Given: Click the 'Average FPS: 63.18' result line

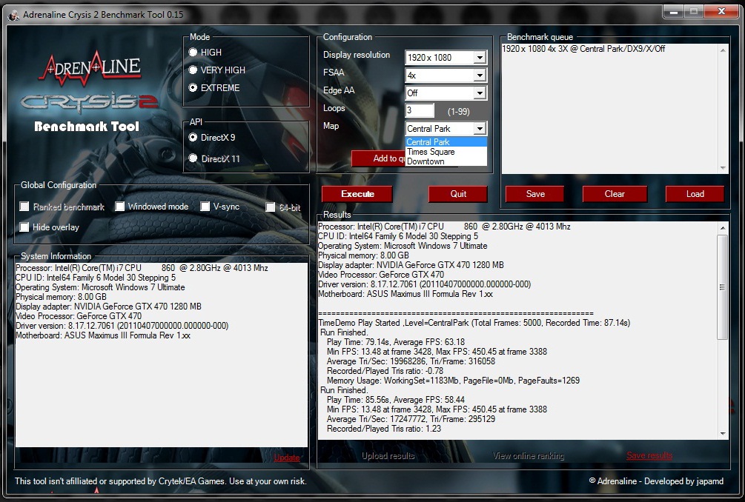Looking at the screenshot, I should (x=396, y=342).
